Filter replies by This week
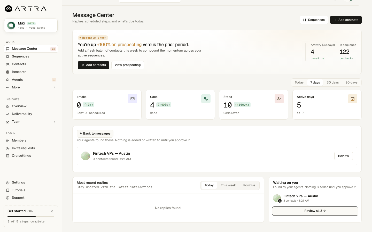 click(228, 185)
